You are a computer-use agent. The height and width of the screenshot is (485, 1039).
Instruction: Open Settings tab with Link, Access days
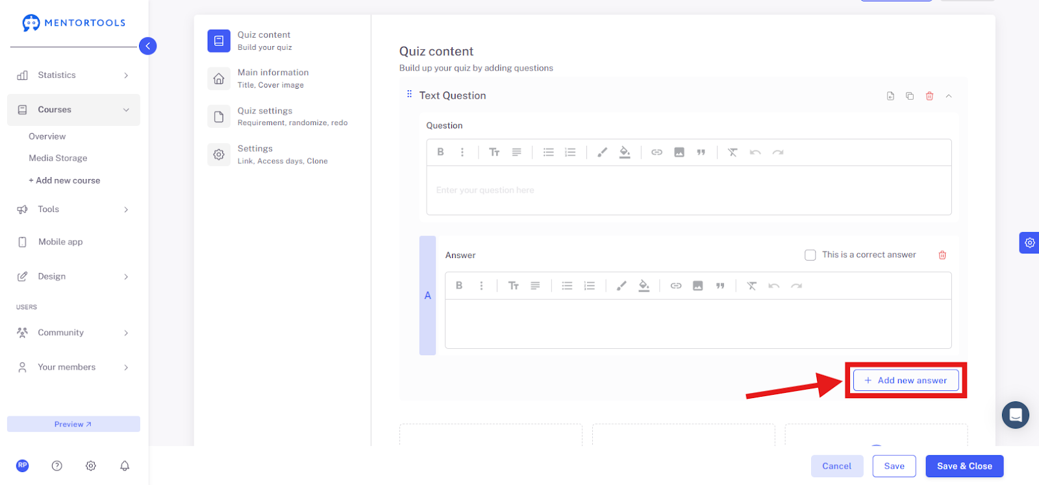pos(282,154)
